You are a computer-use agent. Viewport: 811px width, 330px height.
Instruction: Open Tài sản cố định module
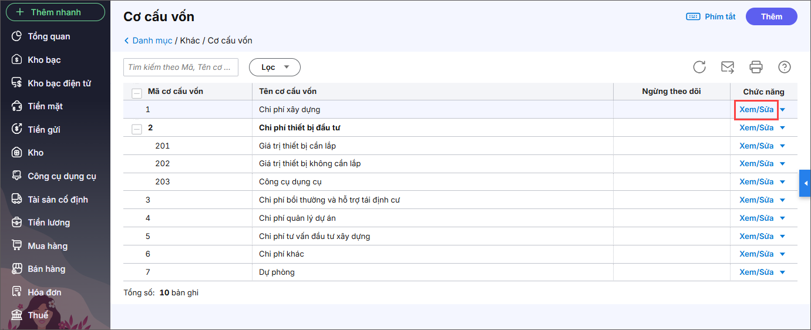58,200
